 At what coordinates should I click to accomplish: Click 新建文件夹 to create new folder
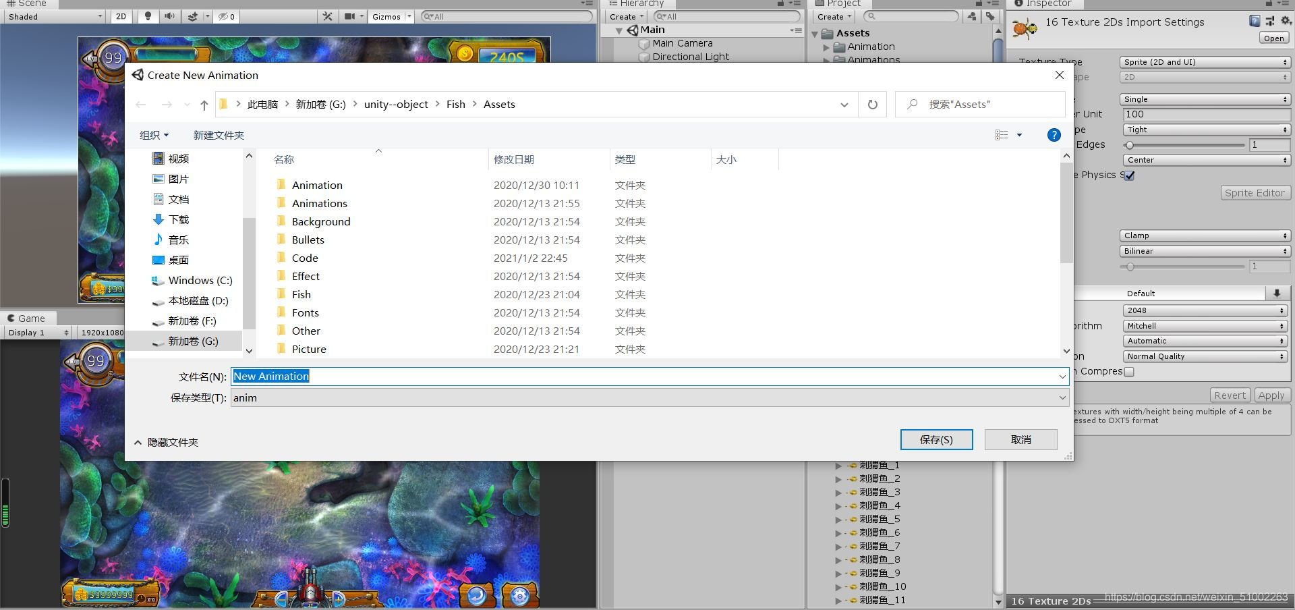point(219,135)
